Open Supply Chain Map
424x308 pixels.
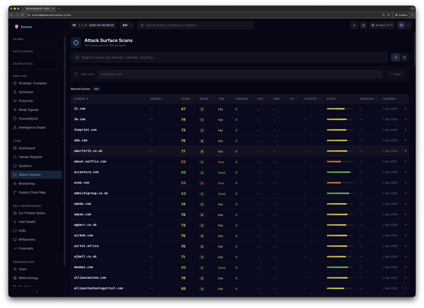(x=32, y=192)
